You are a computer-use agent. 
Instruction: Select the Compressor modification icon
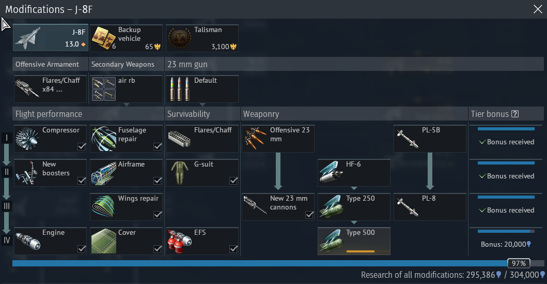[27, 139]
